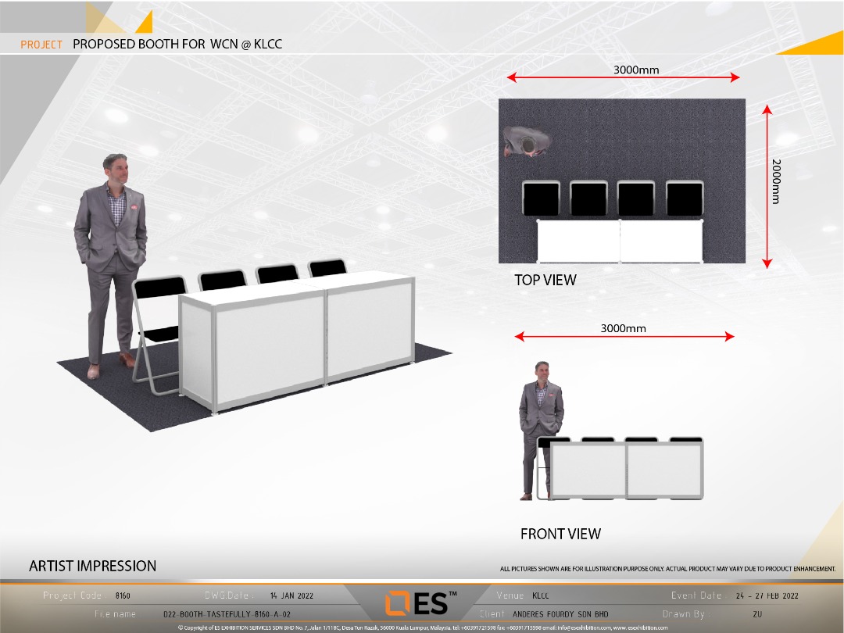Click the event date 24 - 27 FEB 2022

click(x=767, y=595)
